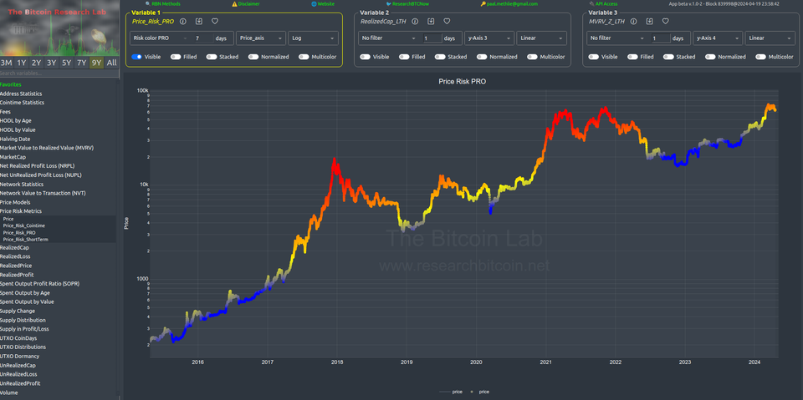Viewport: 803px width, 400px height.
Task: Open the Disclaimer link
Action: click(246, 3)
